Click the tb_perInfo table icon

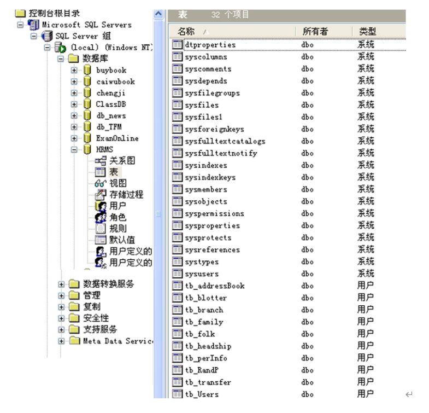pos(177,358)
